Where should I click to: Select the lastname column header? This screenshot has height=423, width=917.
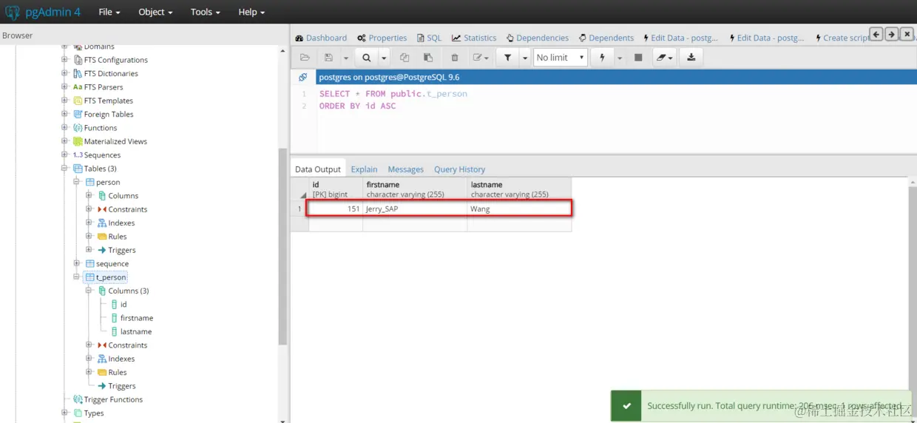(x=519, y=189)
